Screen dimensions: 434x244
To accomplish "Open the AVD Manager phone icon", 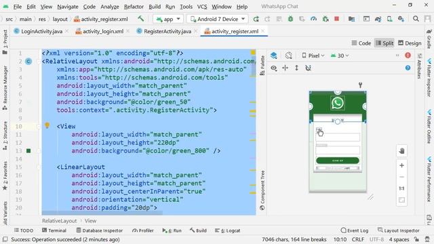I will click(x=390, y=19).
